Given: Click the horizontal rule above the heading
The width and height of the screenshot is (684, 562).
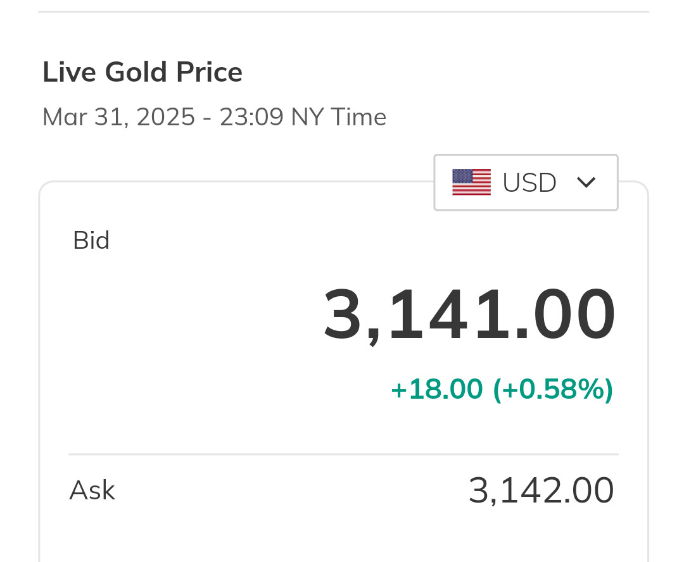Looking at the screenshot, I should point(343,11).
